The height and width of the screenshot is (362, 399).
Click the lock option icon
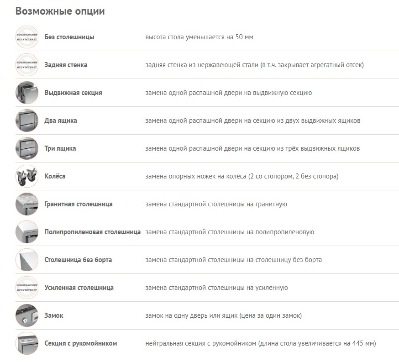pyautogui.click(x=27, y=315)
